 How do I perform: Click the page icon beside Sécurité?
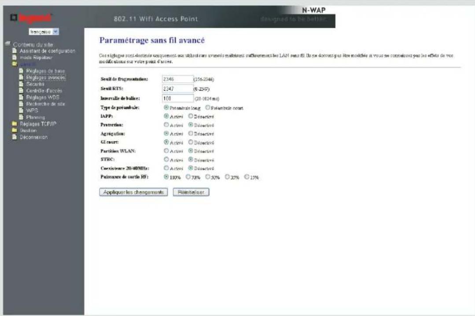[21, 84]
